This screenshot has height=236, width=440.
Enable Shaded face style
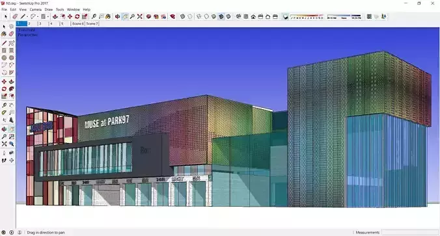(x=214, y=17)
